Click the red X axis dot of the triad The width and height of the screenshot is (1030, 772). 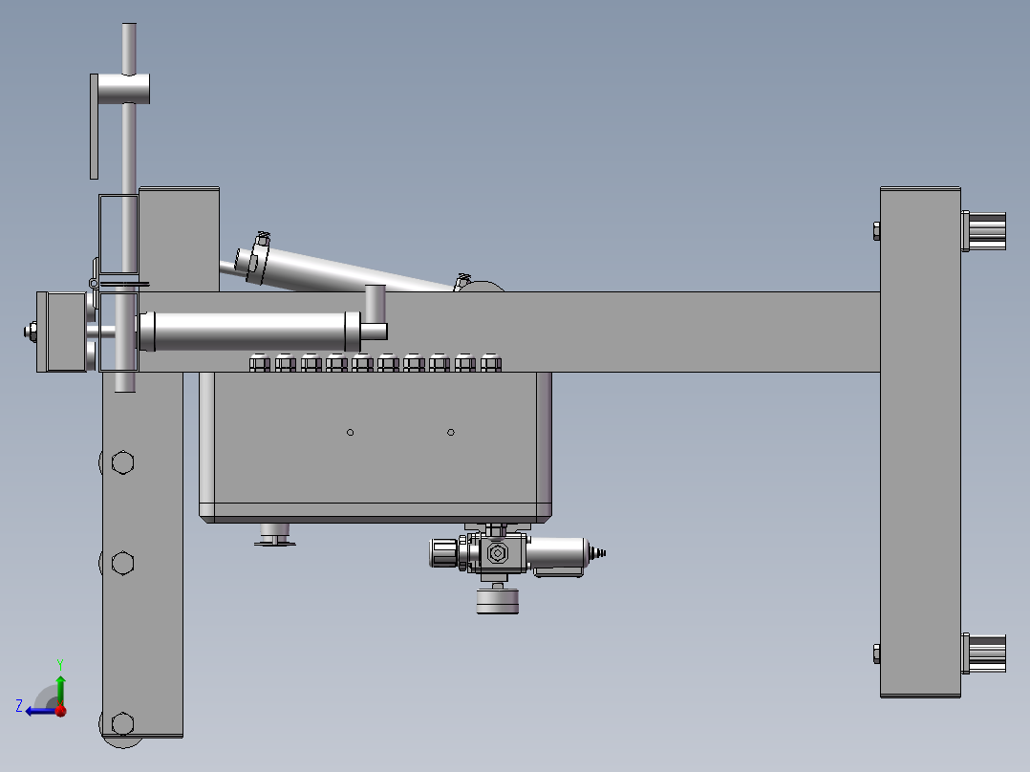pyautogui.click(x=61, y=711)
